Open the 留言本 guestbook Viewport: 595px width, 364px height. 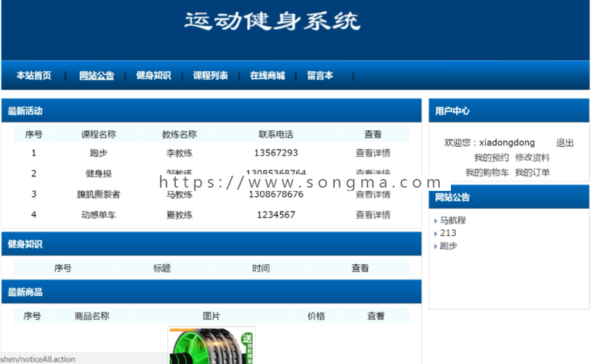(320, 75)
